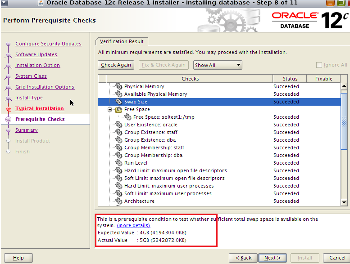Select the Run Level check row
Viewport: 350px width, 264px height.
pyautogui.click(x=219, y=163)
